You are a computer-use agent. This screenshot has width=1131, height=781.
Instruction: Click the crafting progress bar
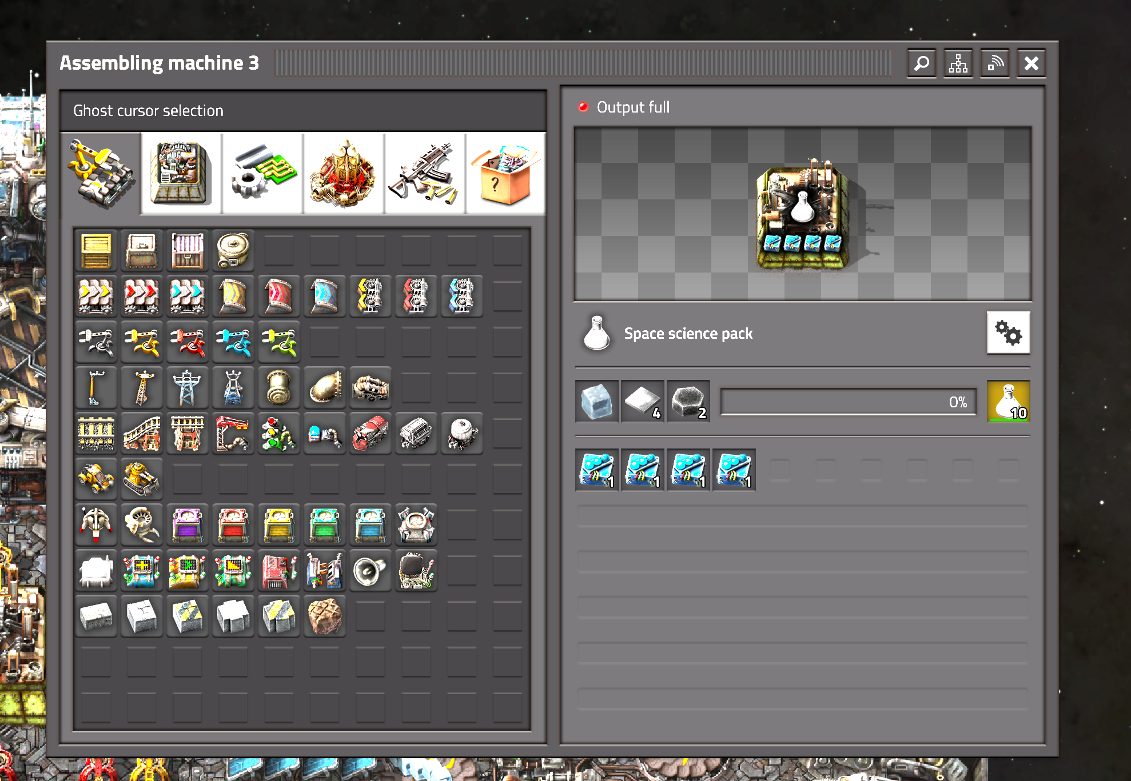[x=848, y=402]
